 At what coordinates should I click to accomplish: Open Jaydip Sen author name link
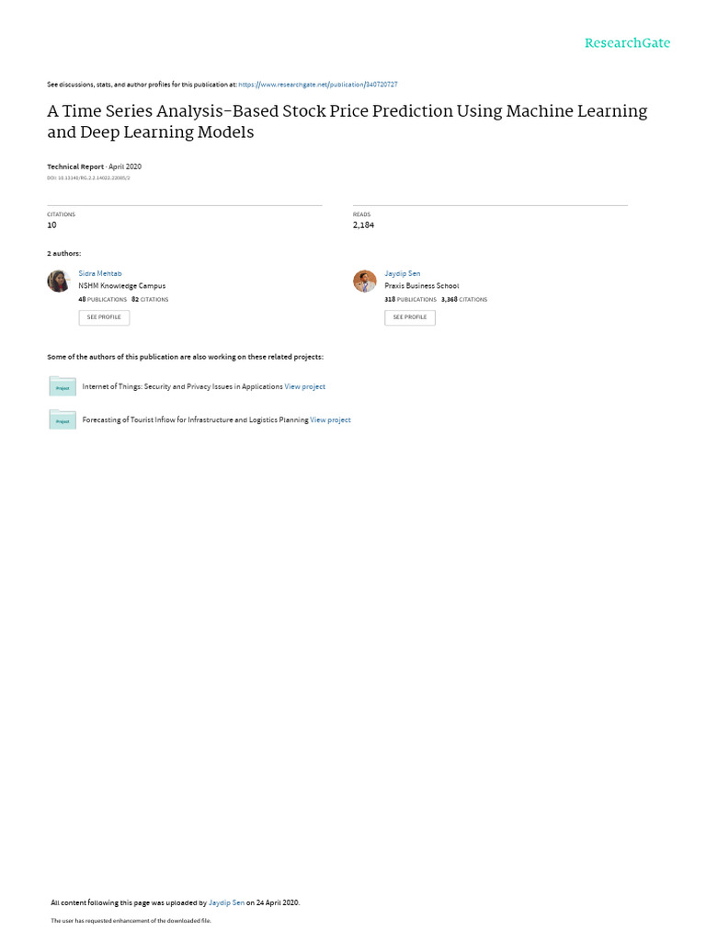pyautogui.click(x=403, y=273)
